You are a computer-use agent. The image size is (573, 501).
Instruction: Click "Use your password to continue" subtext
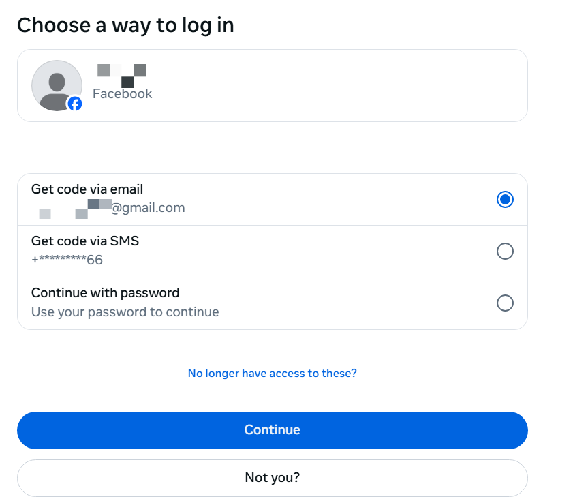coord(125,312)
